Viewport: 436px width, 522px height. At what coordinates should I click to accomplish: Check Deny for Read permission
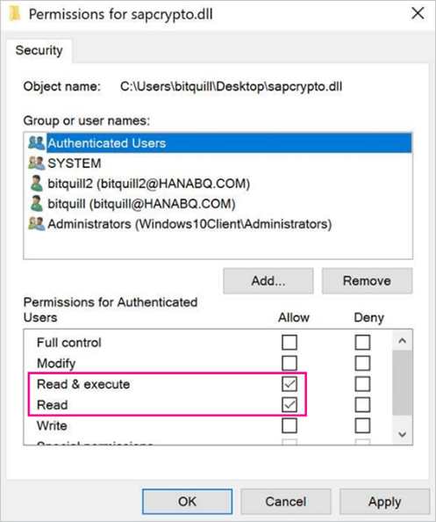[x=362, y=405]
